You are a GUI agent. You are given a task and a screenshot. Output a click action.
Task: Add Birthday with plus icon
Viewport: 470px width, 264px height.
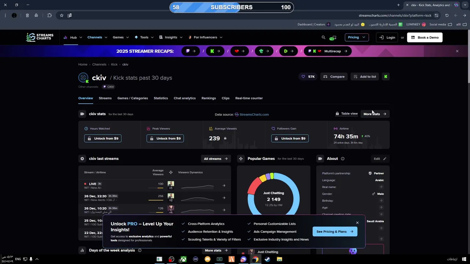[x=381, y=201]
